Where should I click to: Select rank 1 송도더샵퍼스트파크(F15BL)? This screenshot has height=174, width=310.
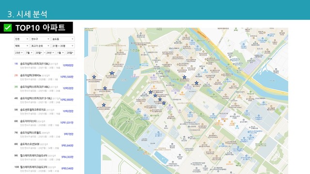[x=45, y=66]
